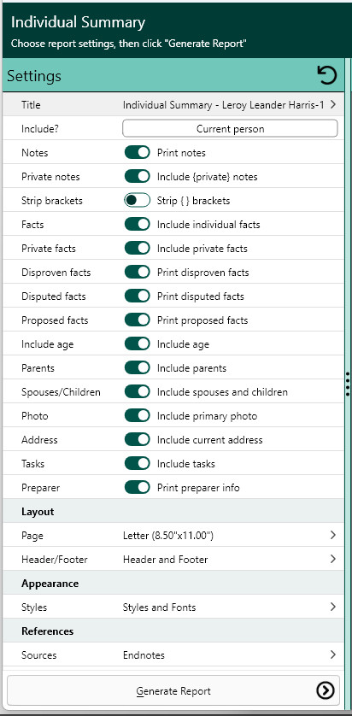Image resolution: width=352 pixels, height=716 pixels.
Task: Click the Page row label
Action: pos(32,536)
